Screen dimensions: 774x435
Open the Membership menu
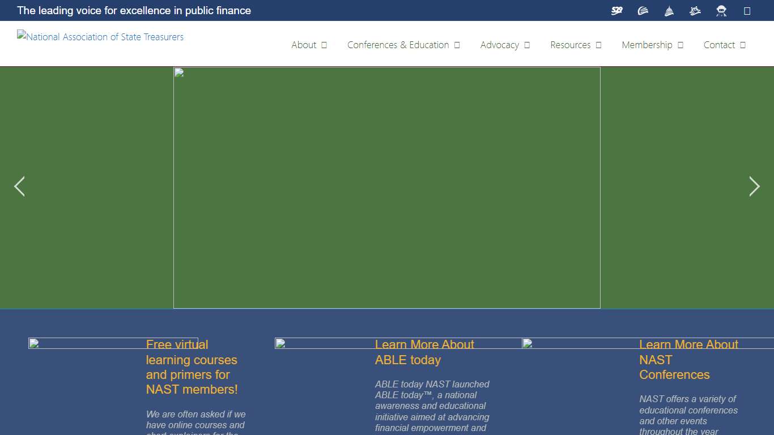coord(652,45)
